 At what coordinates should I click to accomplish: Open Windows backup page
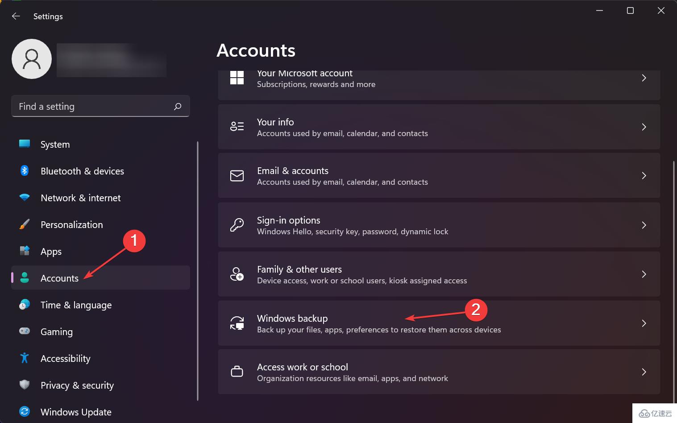(439, 323)
